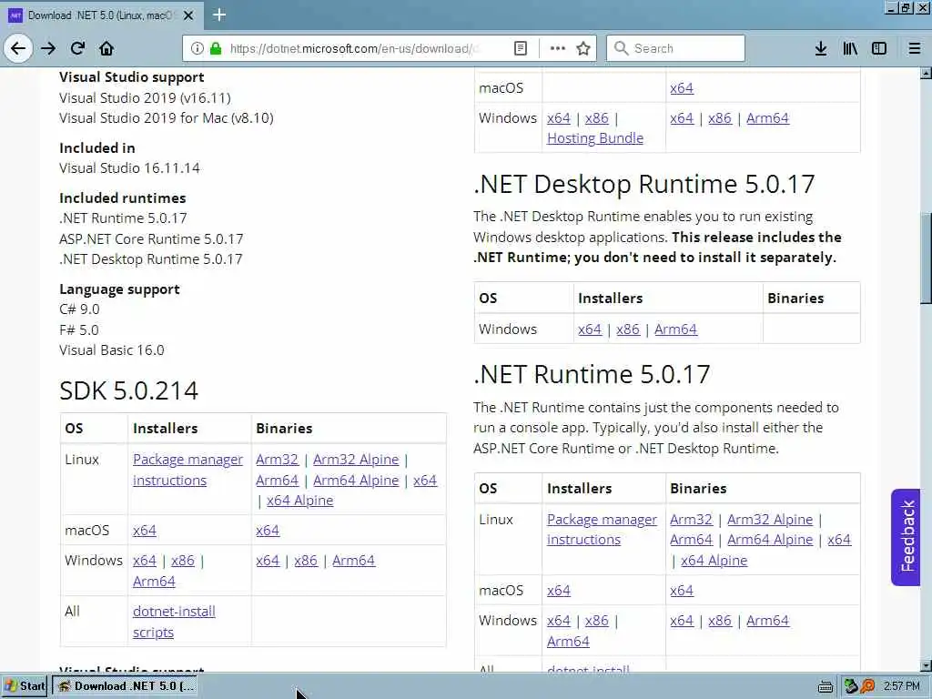Download SDK macOS x64 installer
Image resolution: width=932 pixels, height=699 pixels.
[145, 531]
